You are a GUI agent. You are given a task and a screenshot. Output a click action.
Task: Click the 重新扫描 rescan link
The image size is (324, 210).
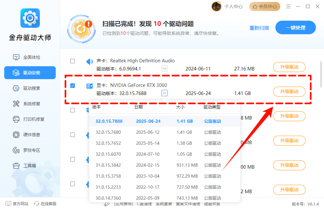tap(259, 28)
